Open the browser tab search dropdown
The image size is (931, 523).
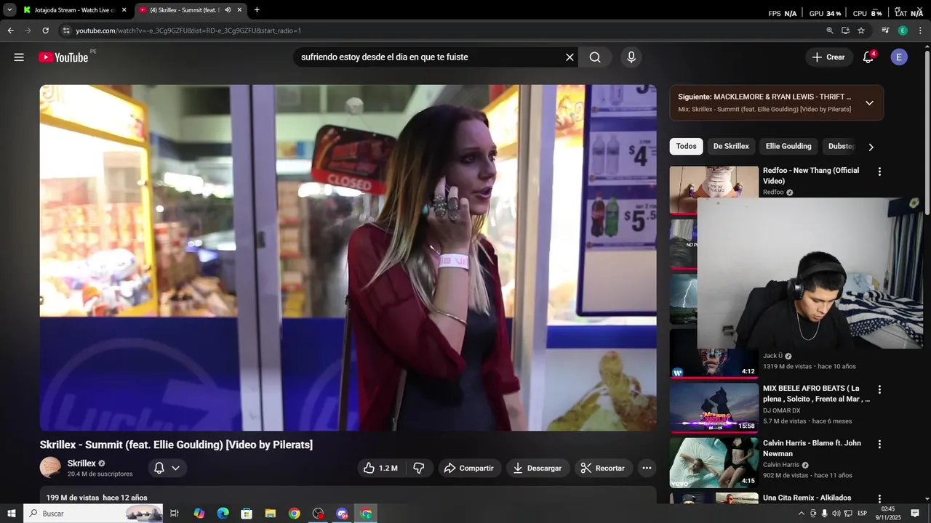[9, 10]
